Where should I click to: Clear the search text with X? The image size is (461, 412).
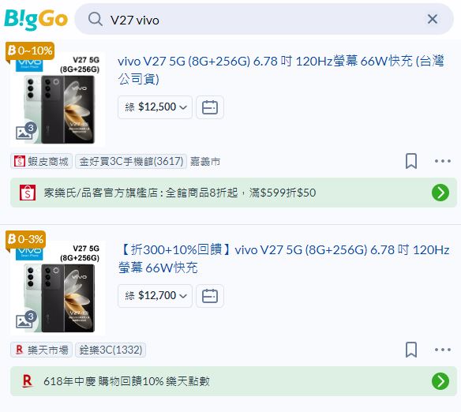pos(433,20)
